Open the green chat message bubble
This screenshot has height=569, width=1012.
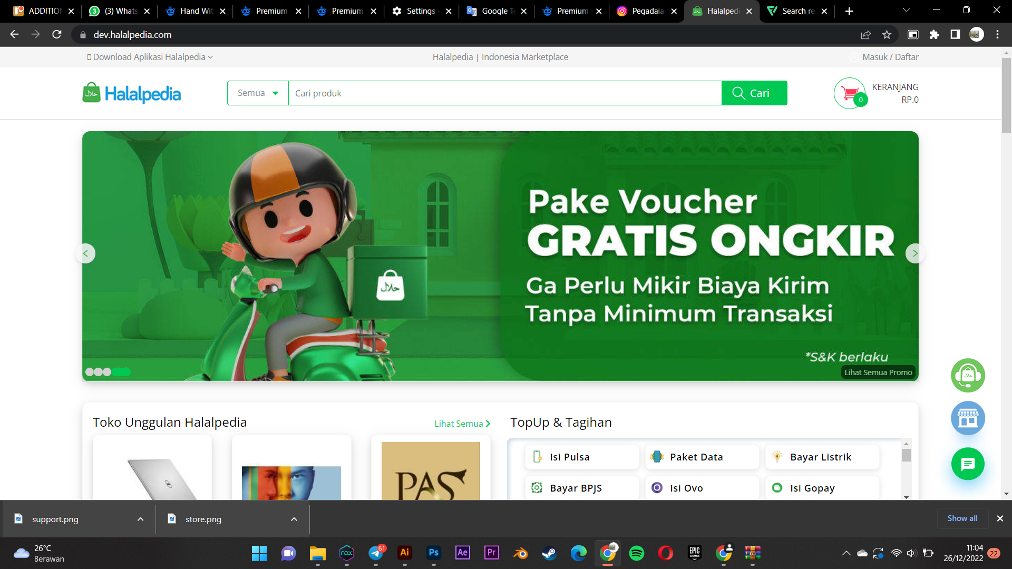coord(968,464)
